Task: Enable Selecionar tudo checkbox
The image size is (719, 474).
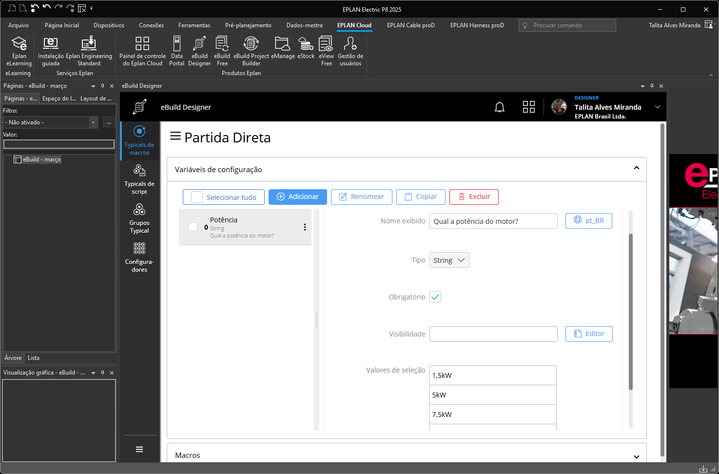Action: coord(197,197)
